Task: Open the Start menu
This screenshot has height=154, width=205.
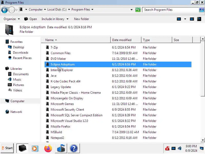Action: coord(7,148)
